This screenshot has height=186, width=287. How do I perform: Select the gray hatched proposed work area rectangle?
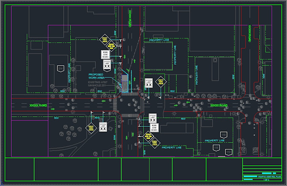click(125, 83)
